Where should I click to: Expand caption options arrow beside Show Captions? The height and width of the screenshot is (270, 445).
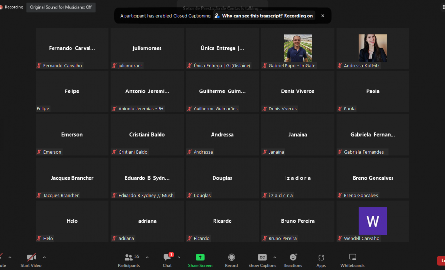coord(275,257)
